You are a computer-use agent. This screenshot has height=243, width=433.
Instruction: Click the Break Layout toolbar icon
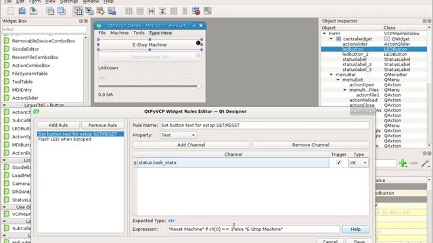click(196, 11)
